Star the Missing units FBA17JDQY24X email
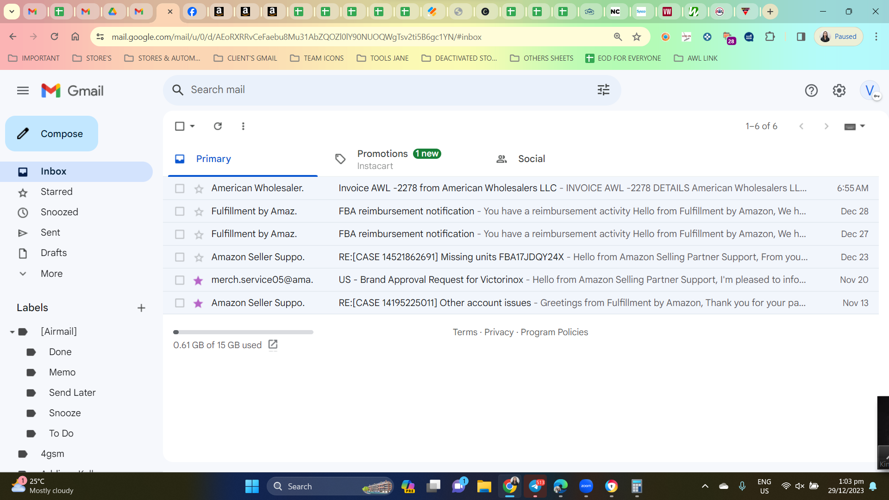Image resolution: width=889 pixels, height=500 pixels. coord(199,257)
